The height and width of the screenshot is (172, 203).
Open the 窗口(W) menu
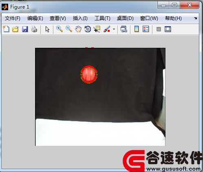[149, 18]
